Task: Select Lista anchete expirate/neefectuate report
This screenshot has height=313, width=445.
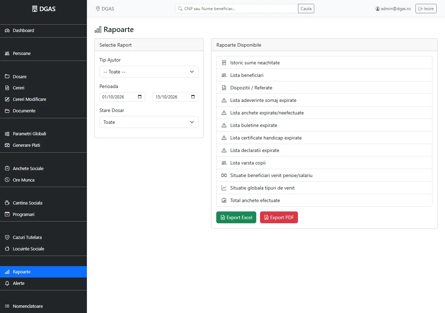Action: [x=324, y=113]
